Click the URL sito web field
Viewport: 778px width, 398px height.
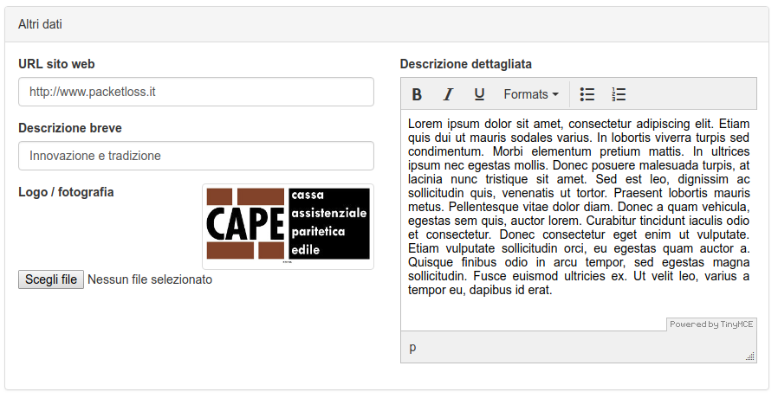click(196, 92)
